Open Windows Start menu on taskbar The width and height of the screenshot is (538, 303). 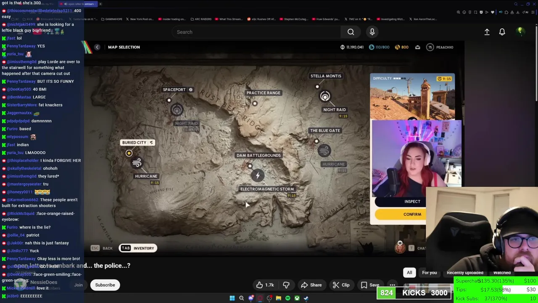(232, 298)
